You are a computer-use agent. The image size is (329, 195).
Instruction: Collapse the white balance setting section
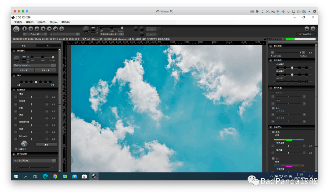(x=14, y=154)
